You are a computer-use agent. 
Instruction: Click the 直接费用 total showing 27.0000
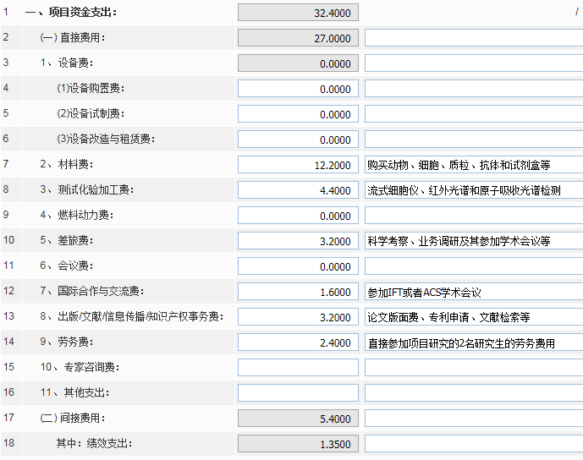(x=298, y=38)
